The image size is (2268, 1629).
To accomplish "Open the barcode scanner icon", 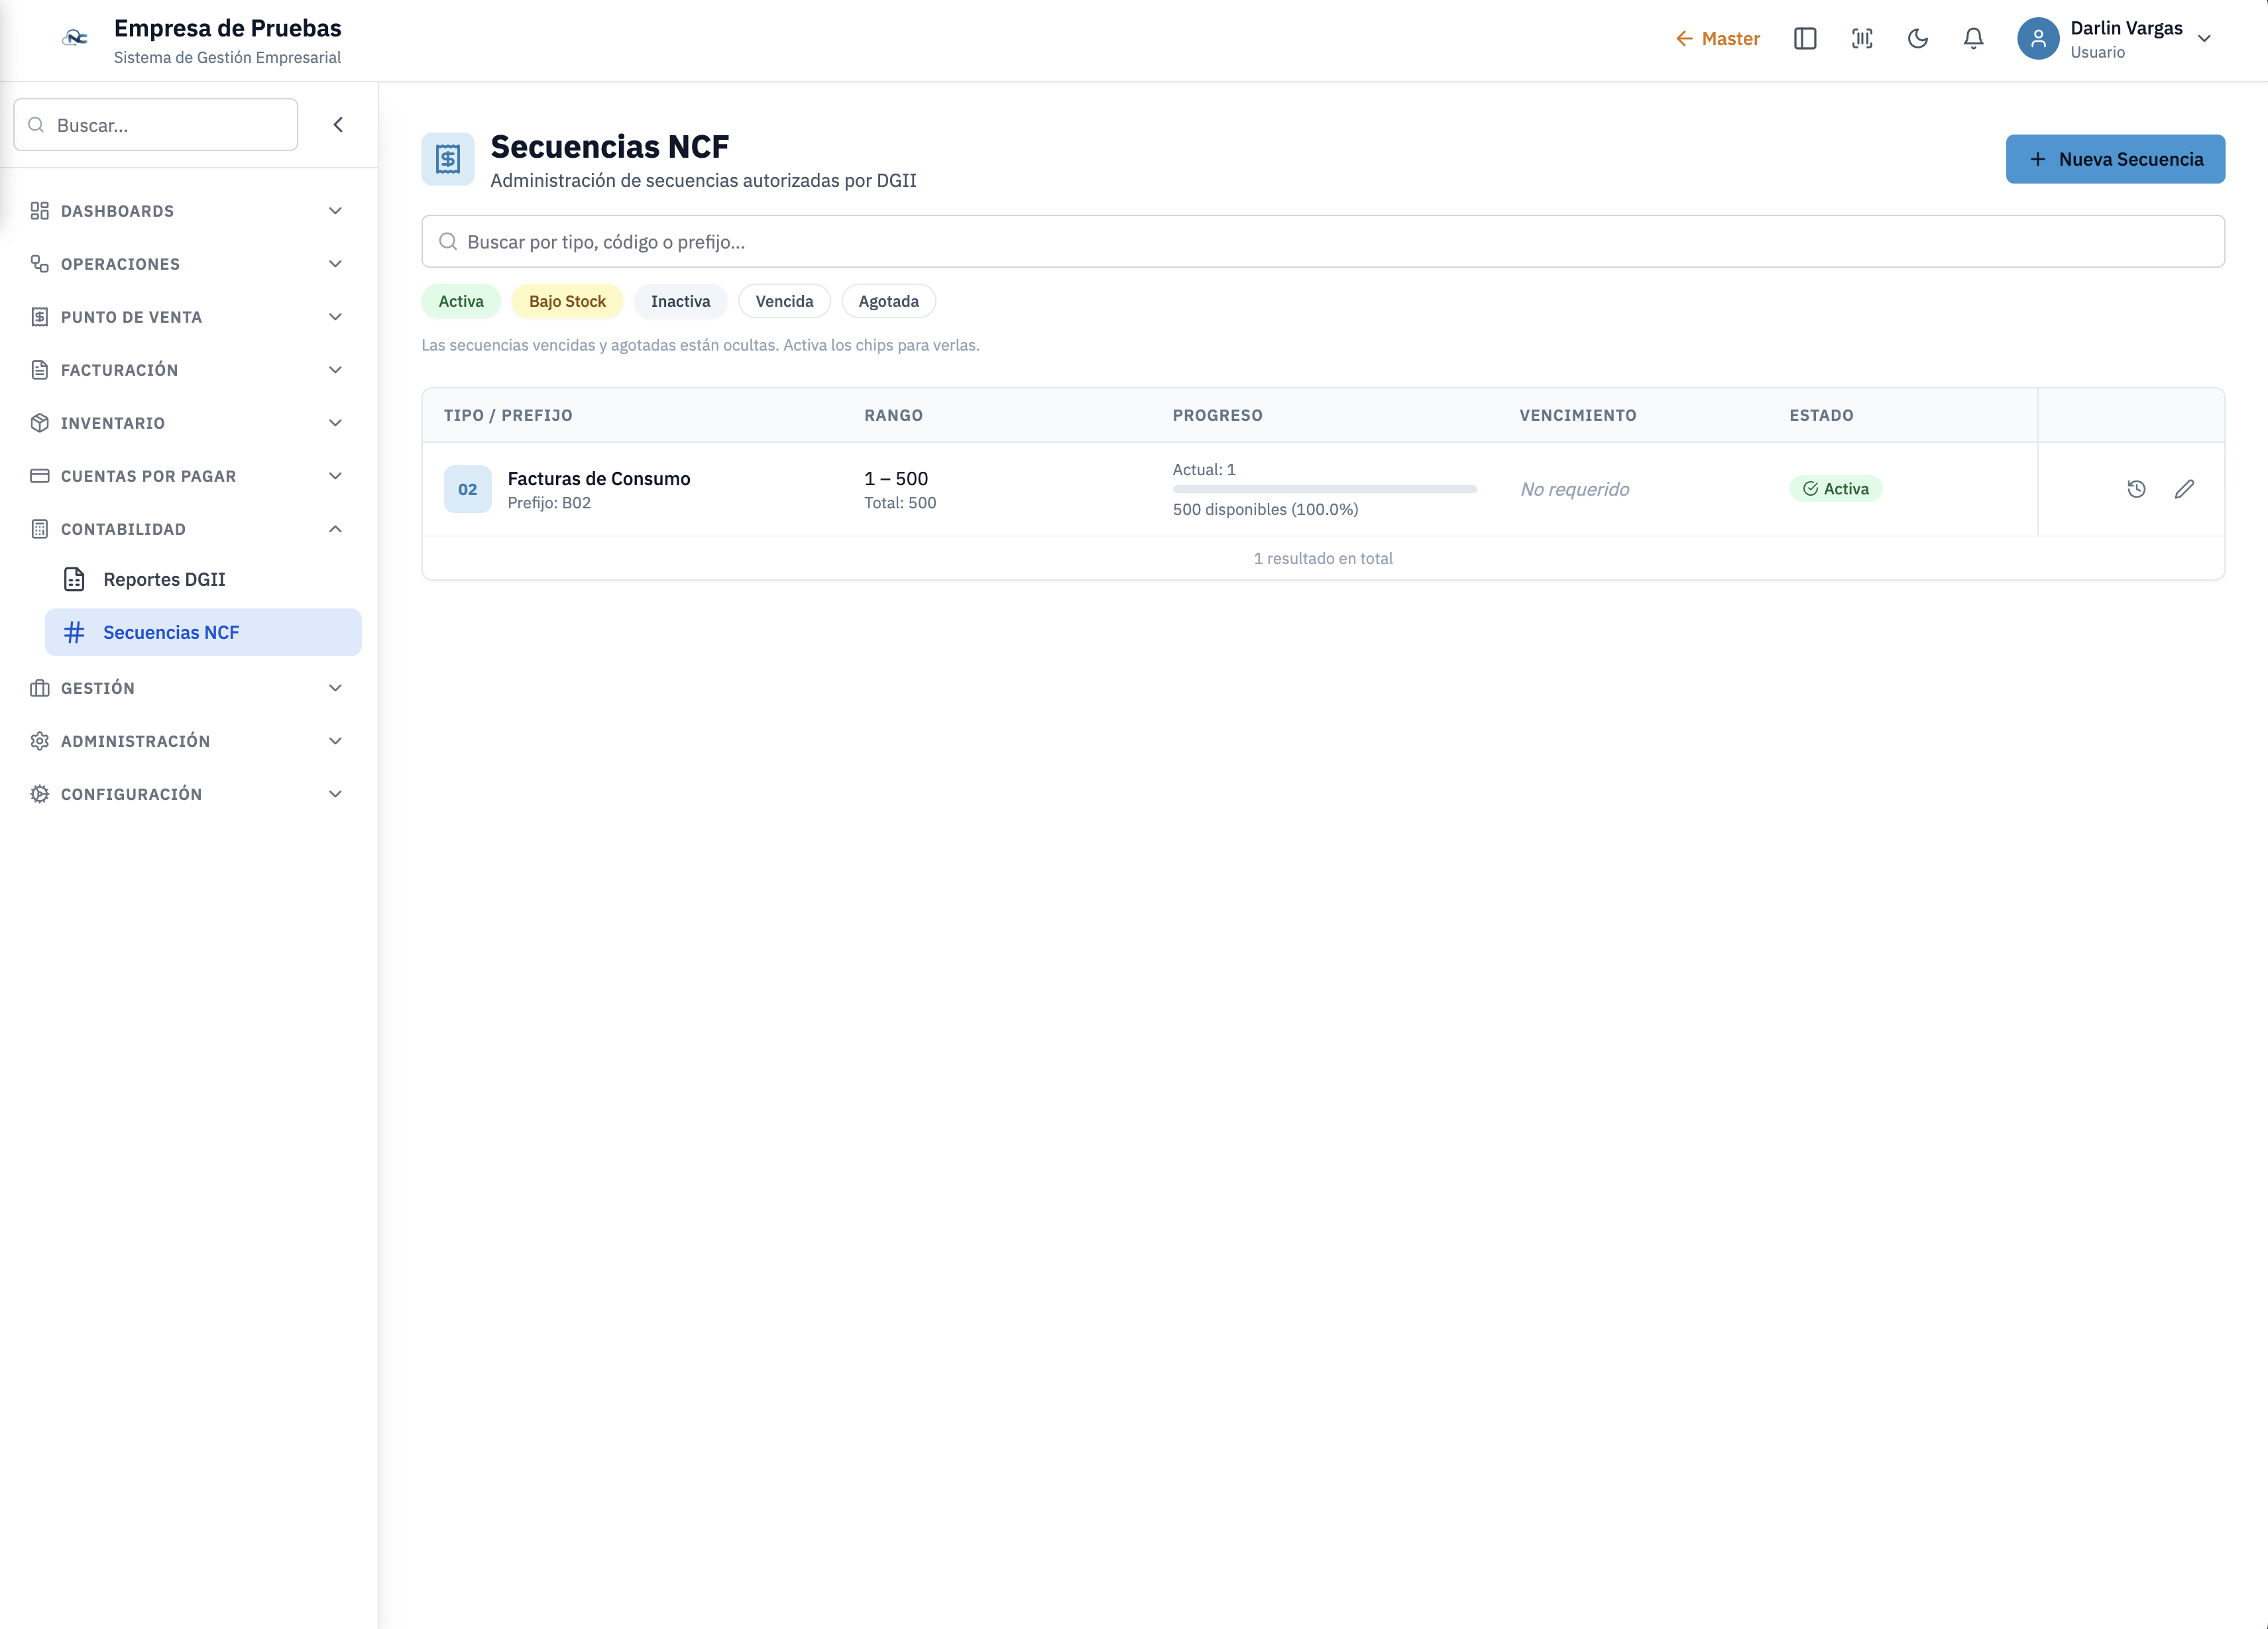I will tap(1861, 39).
